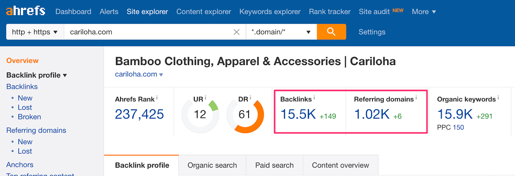
Task: Open New under Backlinks in sidebar
Action: [x=25, y=98]
